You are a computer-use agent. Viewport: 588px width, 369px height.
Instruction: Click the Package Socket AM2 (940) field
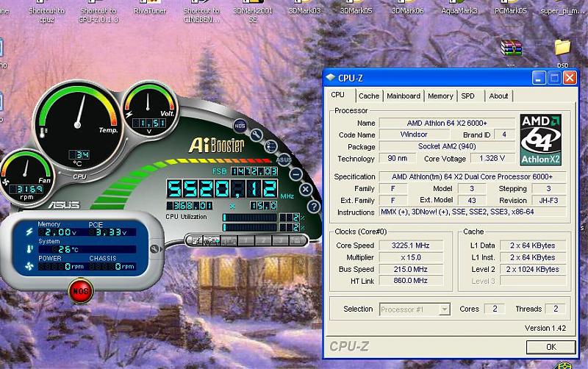coord(447,146)
